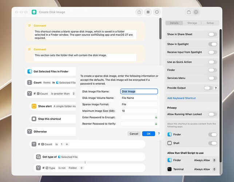The height and width of the screenshot is (182, 234).
Task: Click the lock icon in Enter Password field
Action: pos(156,117)
